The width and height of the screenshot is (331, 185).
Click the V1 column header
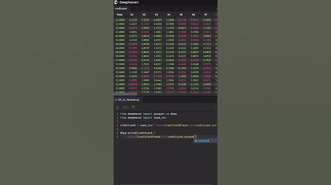tap(132, 15)
